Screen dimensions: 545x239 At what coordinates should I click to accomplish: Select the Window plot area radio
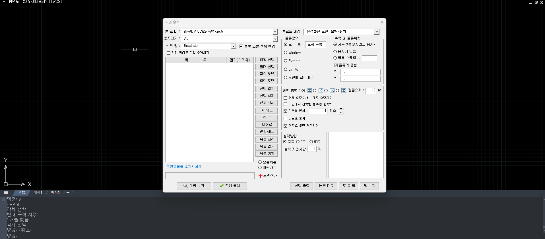286,53
